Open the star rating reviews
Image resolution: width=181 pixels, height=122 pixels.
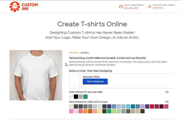coord(79,53)
